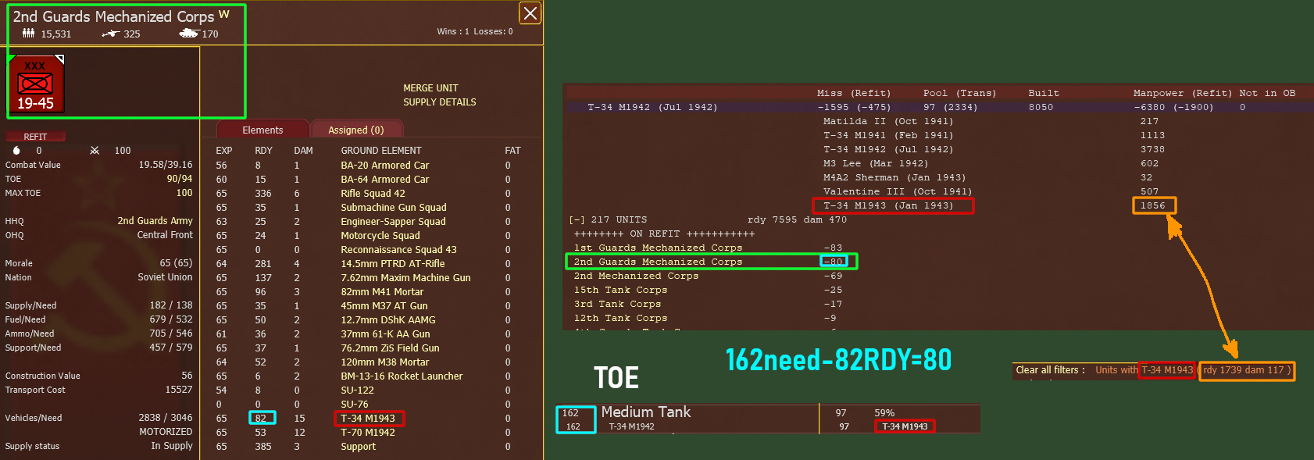
Task: Click the crossed swords icon beside 100
Action: click(95, 151)
